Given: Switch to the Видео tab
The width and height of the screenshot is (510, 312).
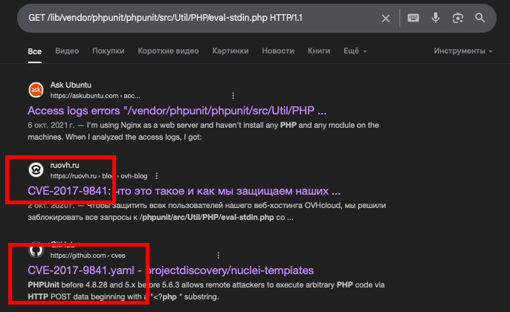Looking at the screenshot, I should click(x=67, y=51).
